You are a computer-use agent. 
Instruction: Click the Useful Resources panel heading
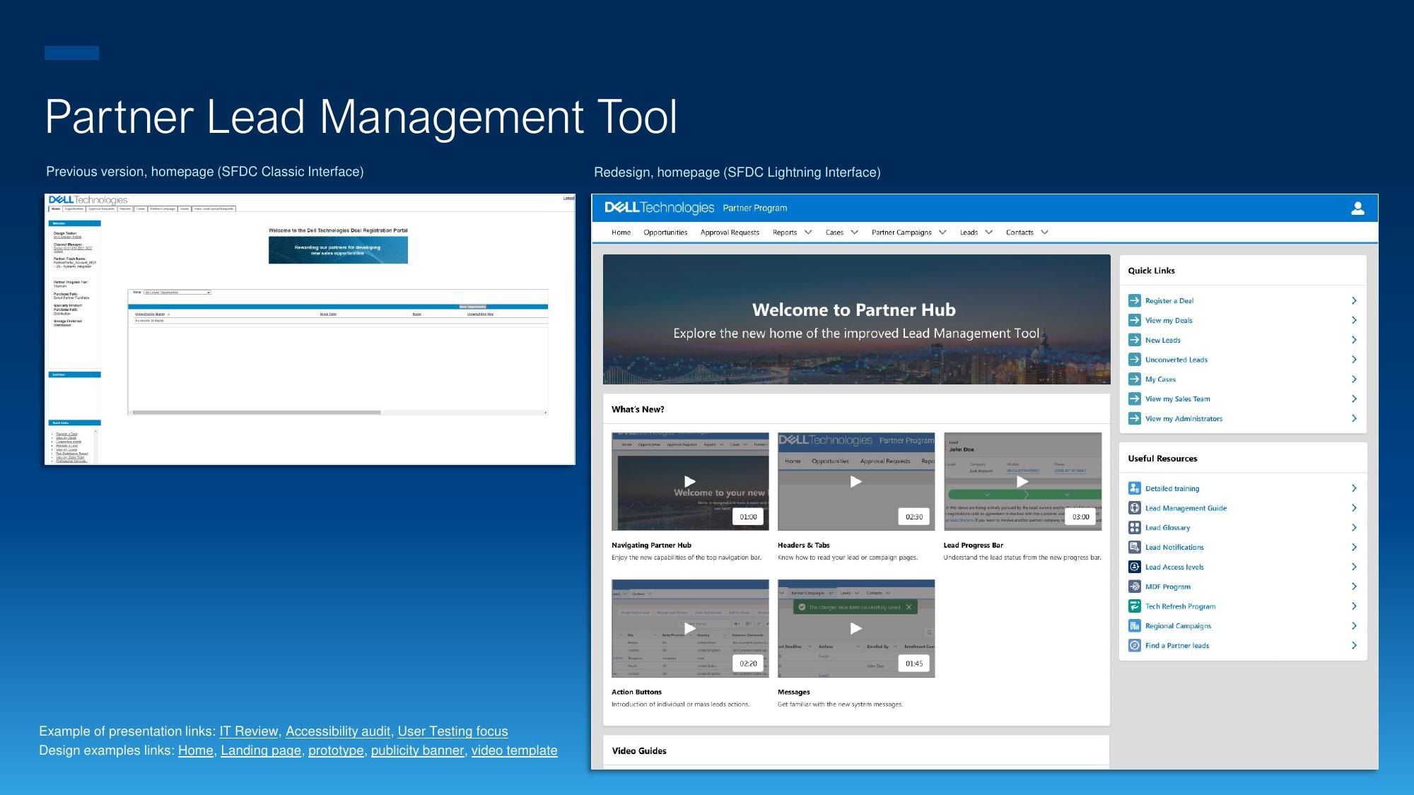point(1162,459)
